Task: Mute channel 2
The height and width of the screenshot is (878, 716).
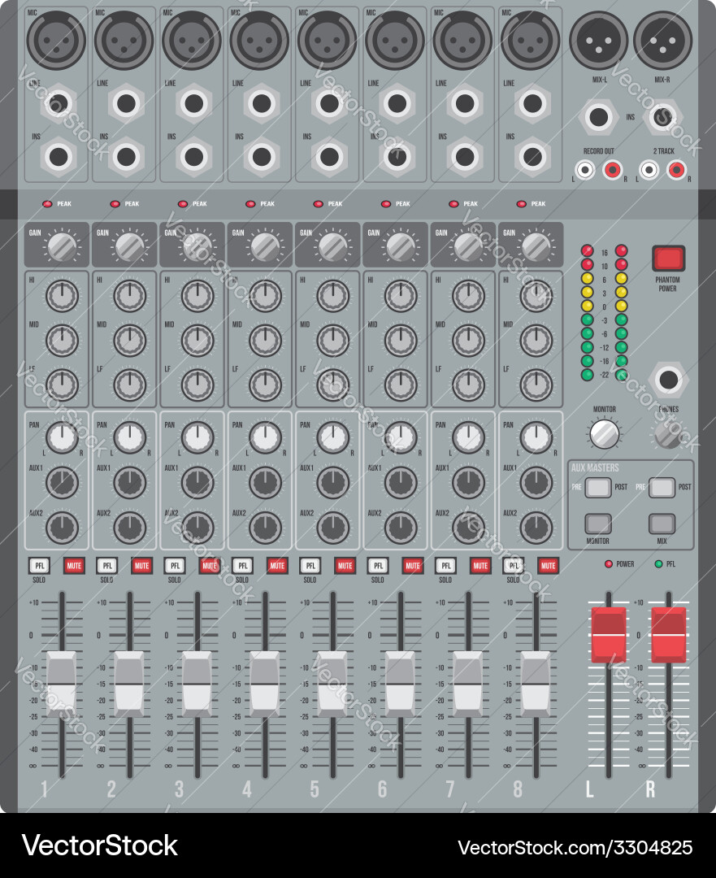Action: (141, 566)
